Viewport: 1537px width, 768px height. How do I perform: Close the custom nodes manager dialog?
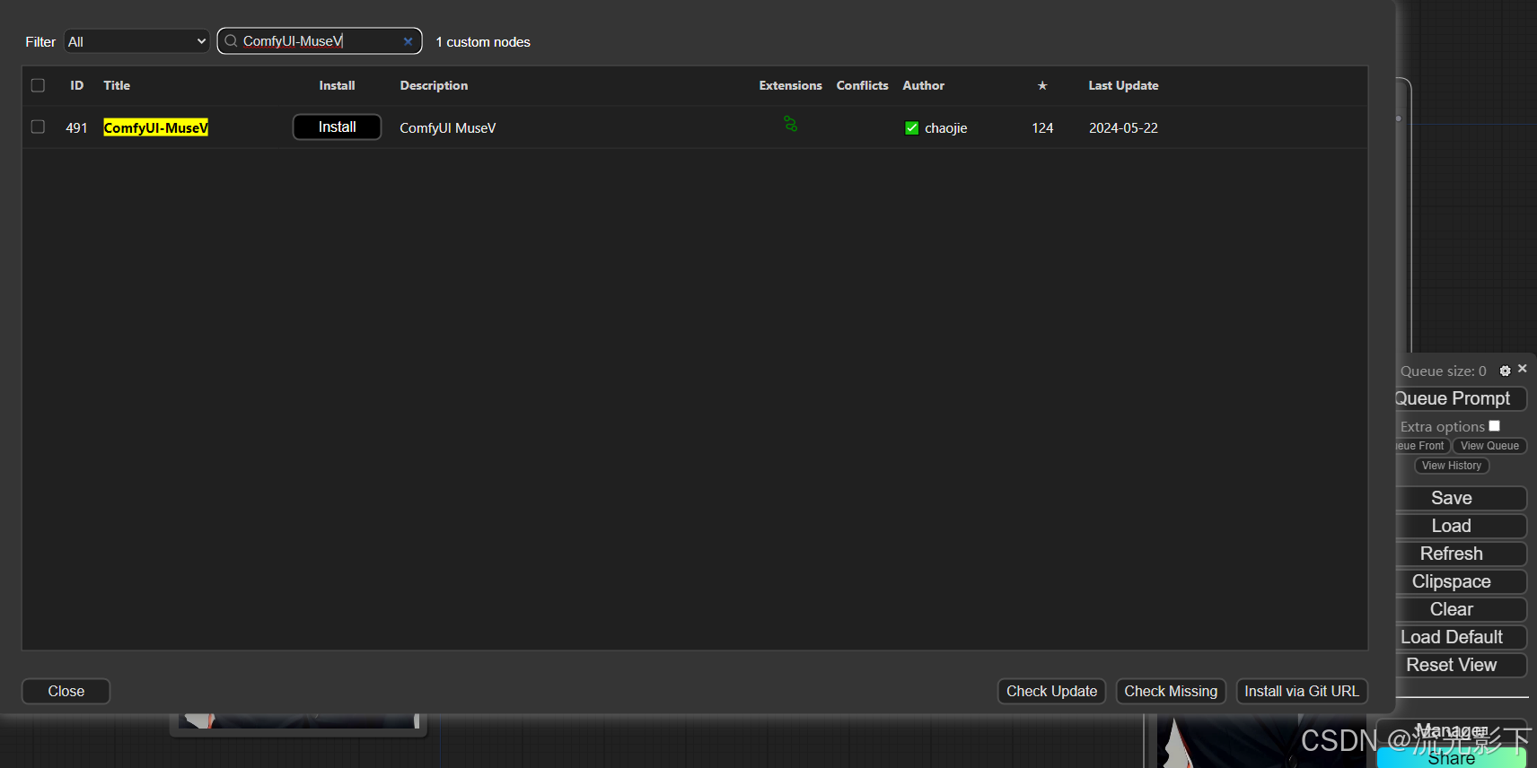[66, 691]
